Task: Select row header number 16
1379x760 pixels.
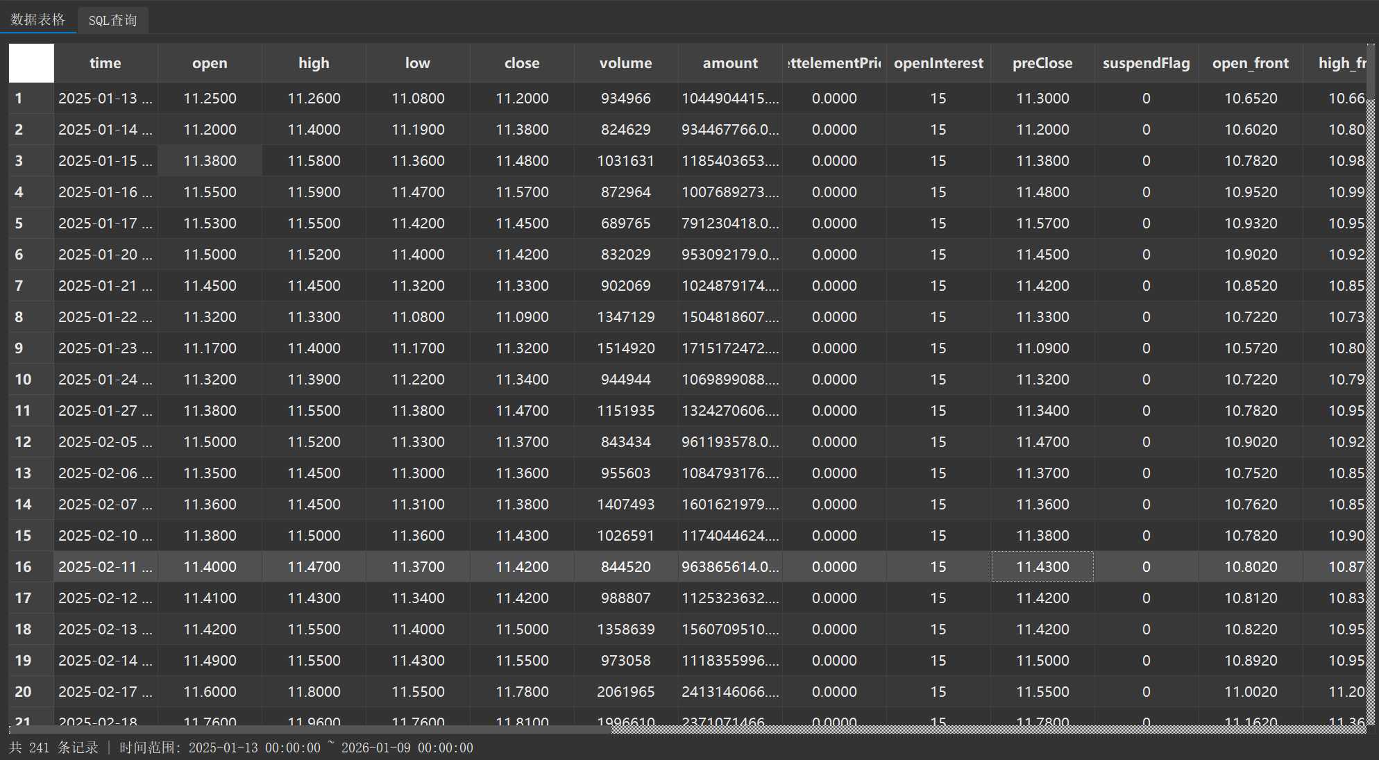Action: [24, 567]
